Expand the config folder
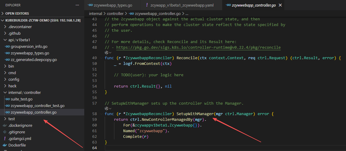 coord(5,79)
